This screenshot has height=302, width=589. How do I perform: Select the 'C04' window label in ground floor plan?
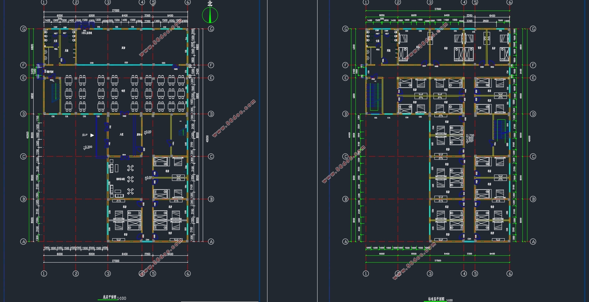(x=147, y=240)
